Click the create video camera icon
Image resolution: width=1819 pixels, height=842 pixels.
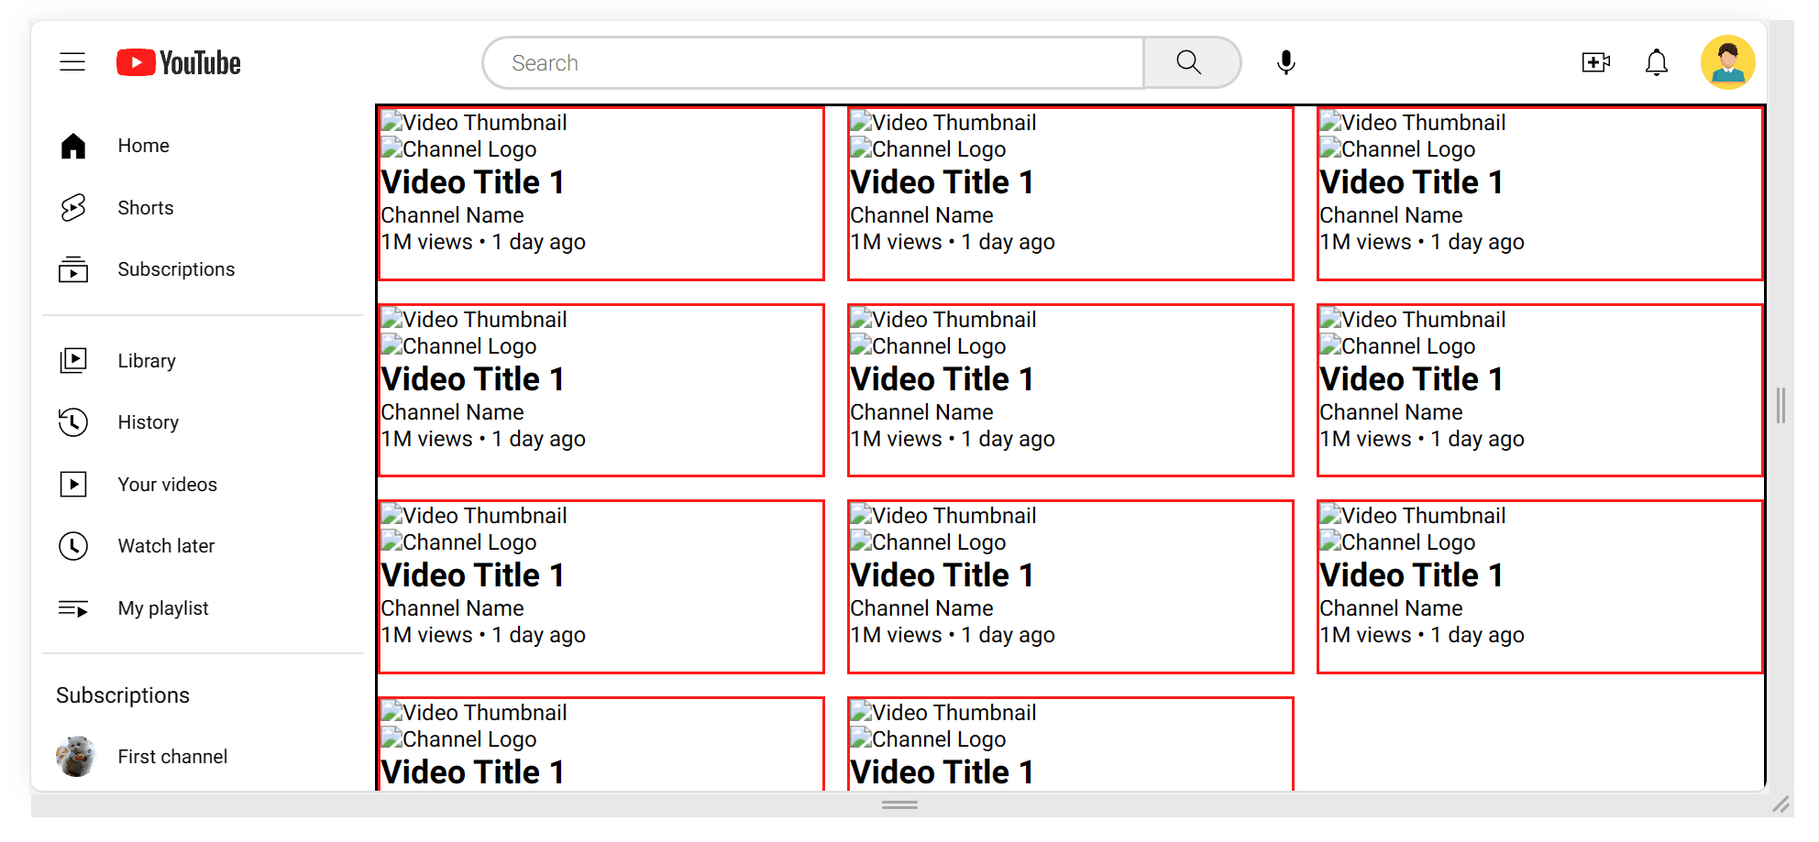click(x=1595, y=62)
